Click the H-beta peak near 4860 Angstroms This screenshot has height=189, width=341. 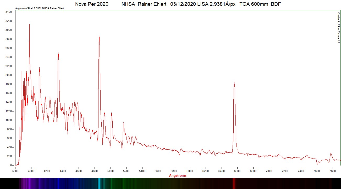[x=99, y=37]
